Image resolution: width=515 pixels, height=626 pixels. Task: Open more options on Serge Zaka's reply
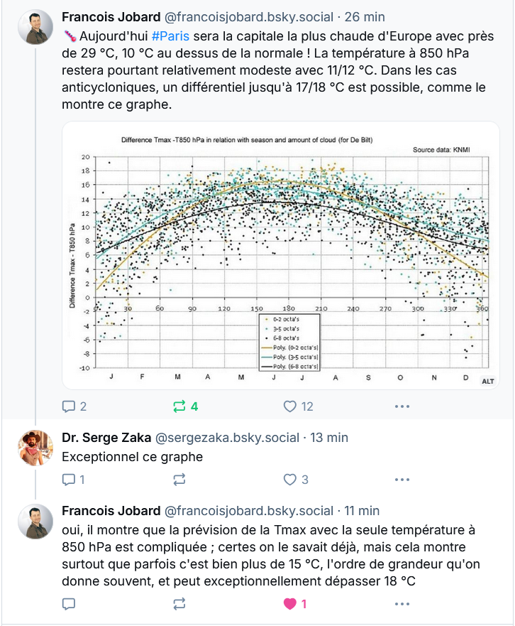point(402,480)
